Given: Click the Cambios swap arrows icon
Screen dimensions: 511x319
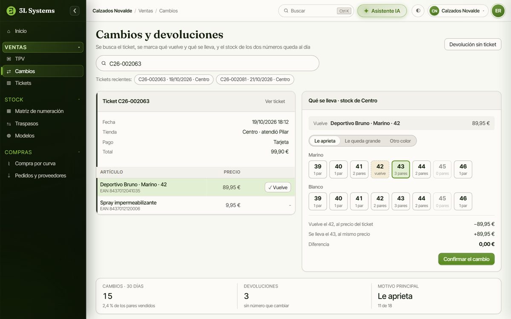Looking at the screenshot, I should click(x=9, y=71).
